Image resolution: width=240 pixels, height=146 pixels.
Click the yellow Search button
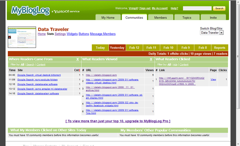tap(219, 8)
